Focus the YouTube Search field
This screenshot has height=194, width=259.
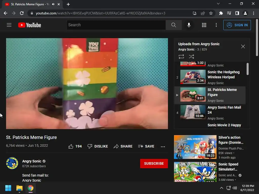pyautogui.click(x=116, y=25)
